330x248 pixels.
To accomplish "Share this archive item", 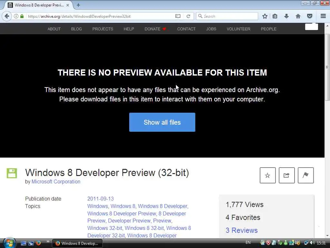I will tap(286, 175).
